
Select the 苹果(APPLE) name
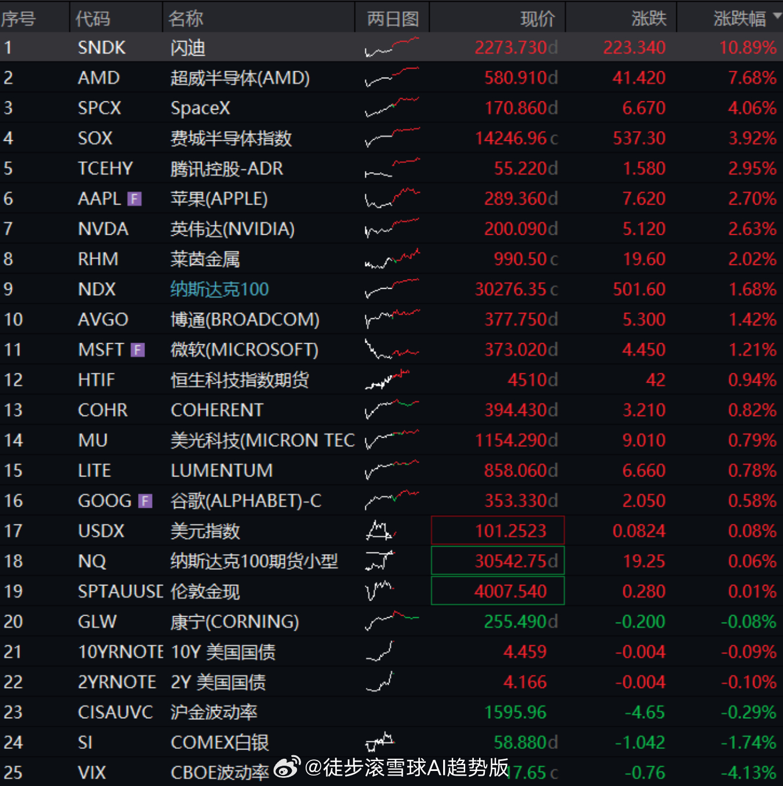219,199
